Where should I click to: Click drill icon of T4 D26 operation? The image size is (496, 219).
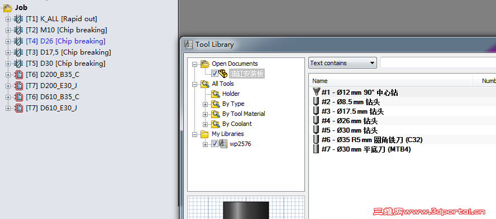[x=18, y=41]
